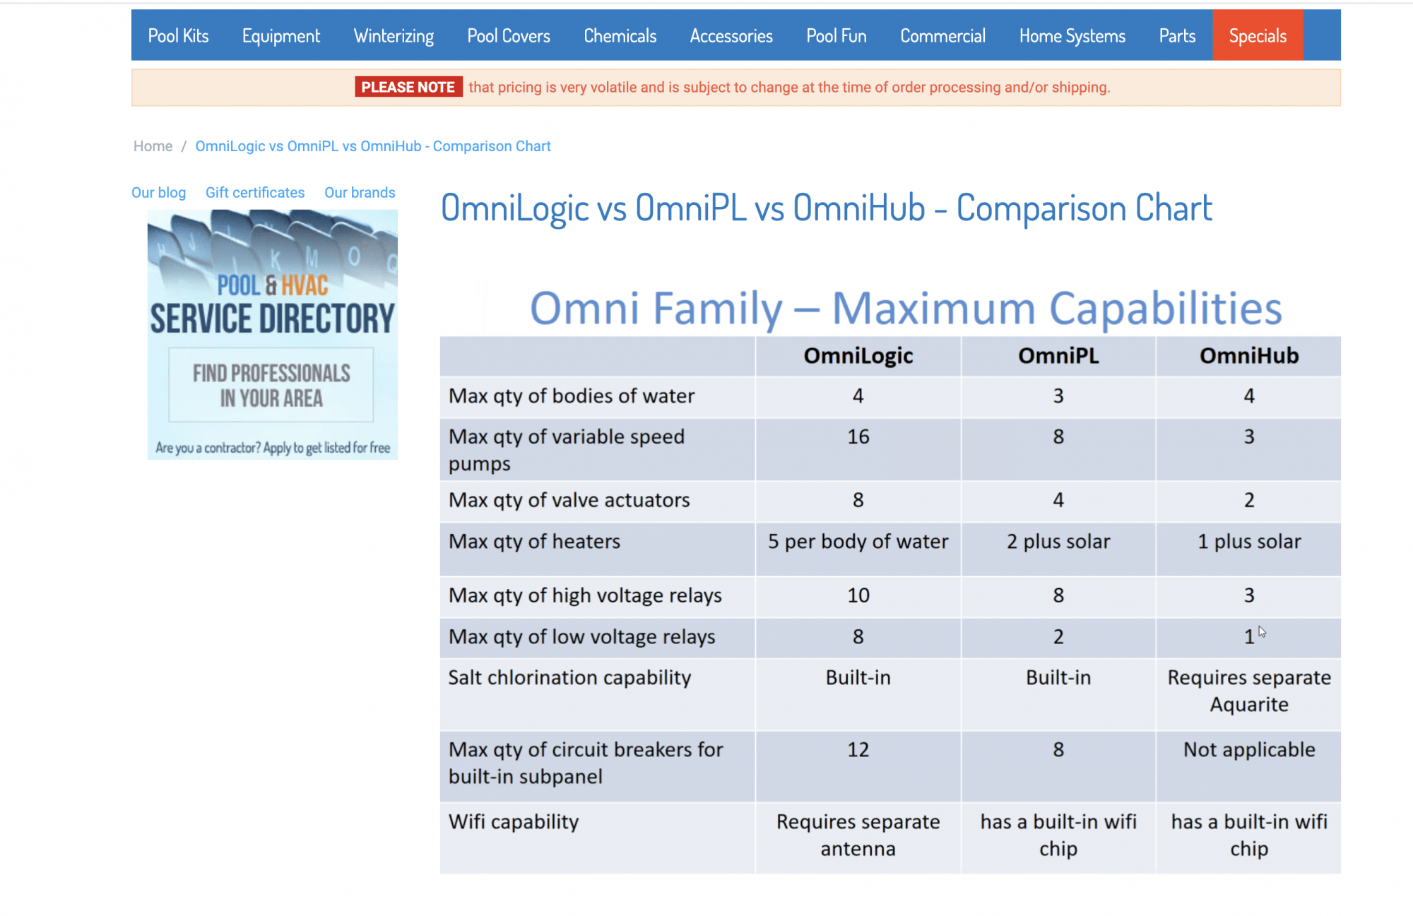The height and width of the screenshot is (916, 1413).
Task: Click 'Requires separate antenna' cell
Action: coord(858,835)
